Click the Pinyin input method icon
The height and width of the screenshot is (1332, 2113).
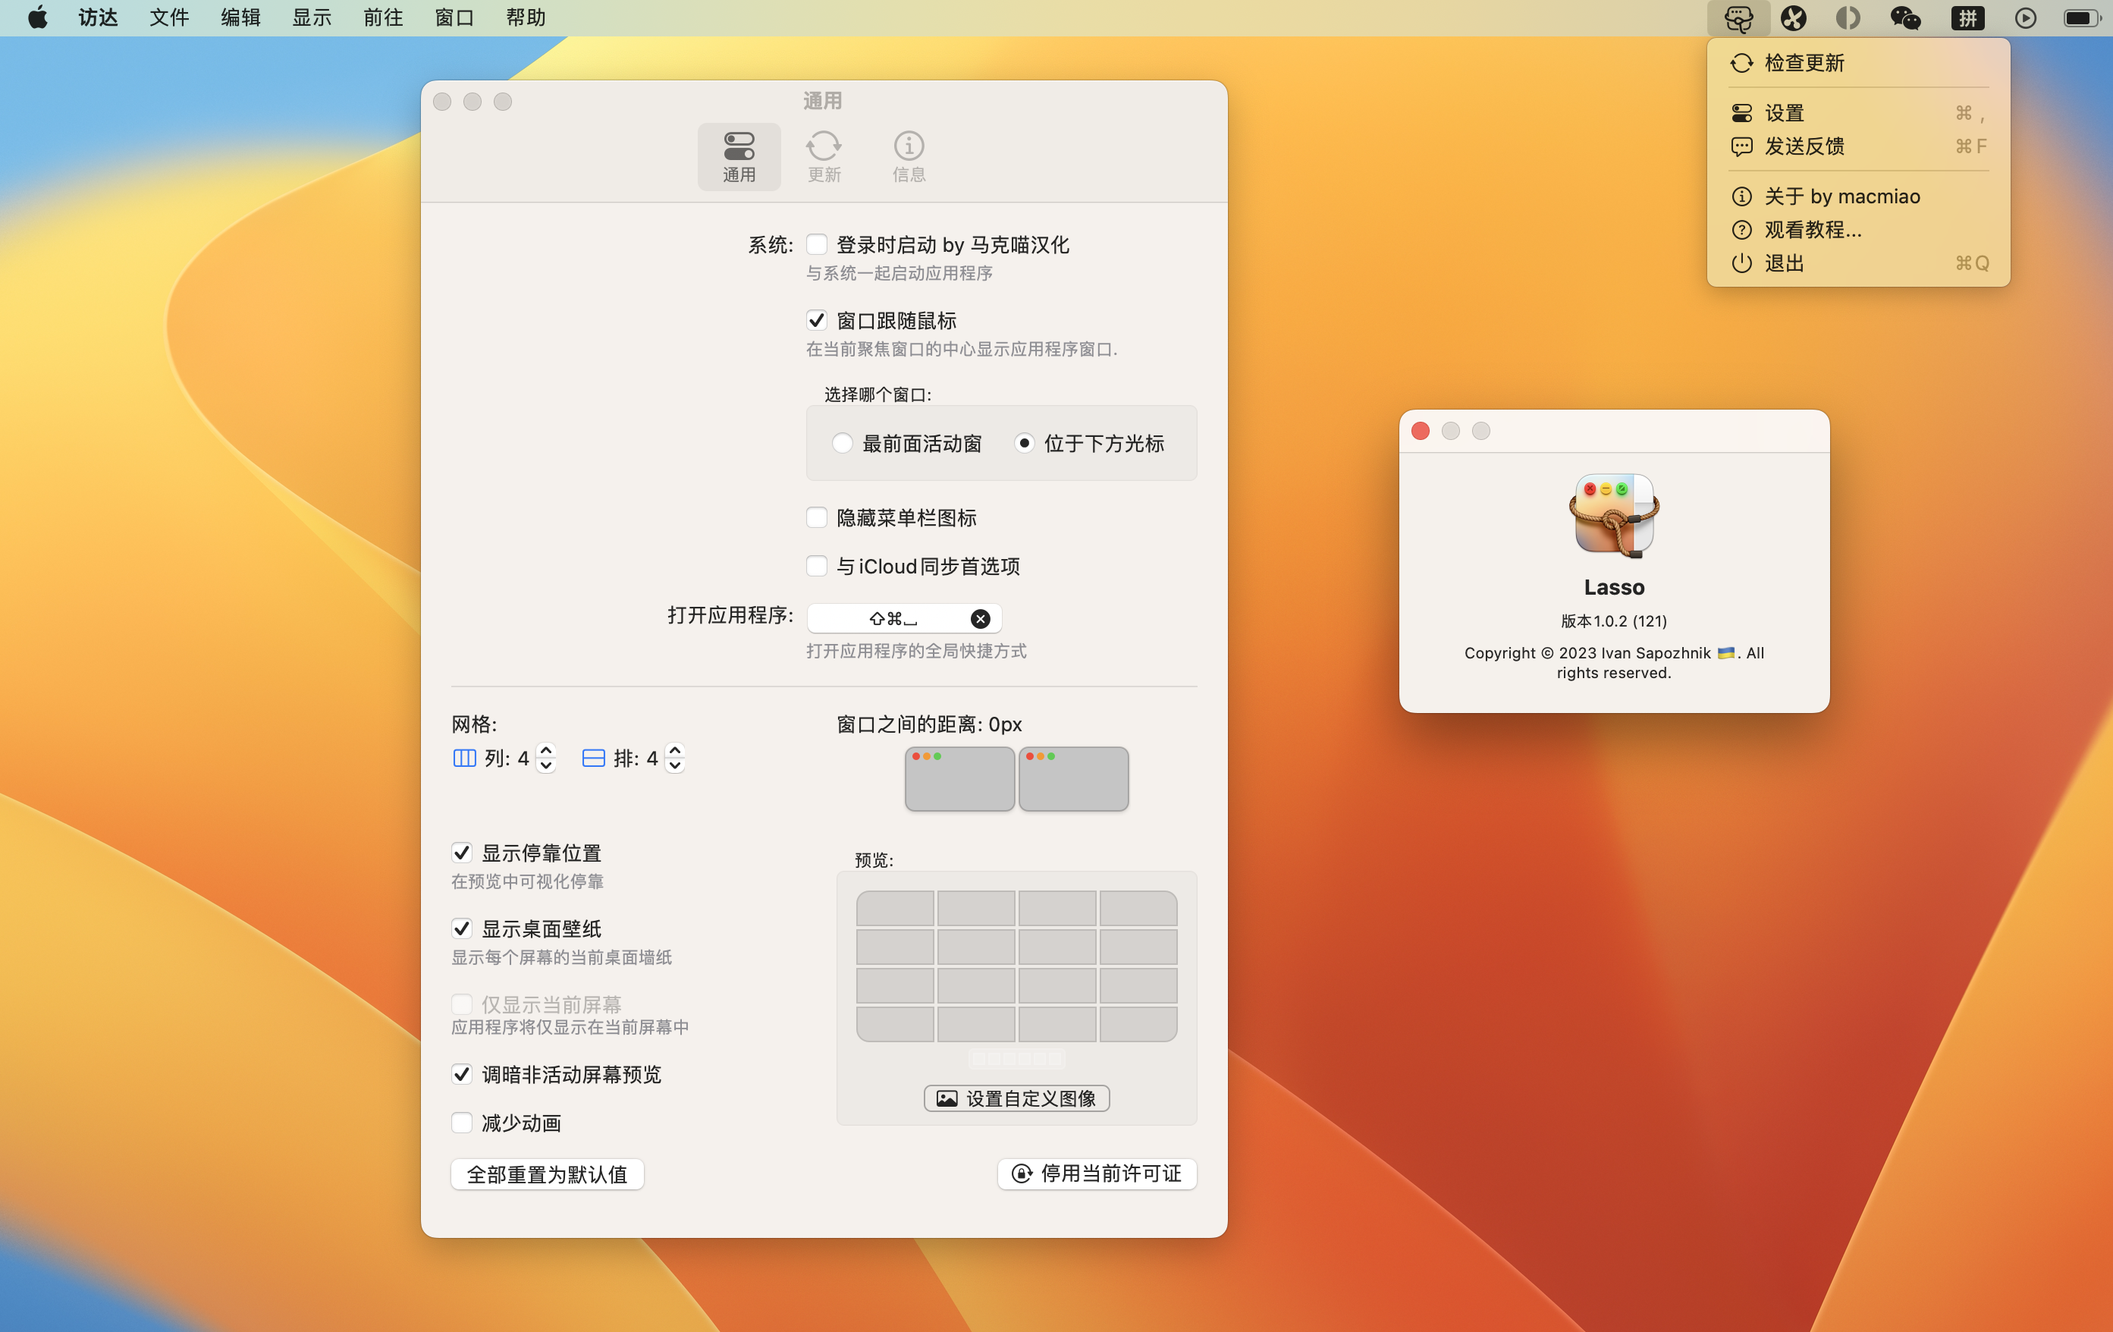tap(1967, 17)
